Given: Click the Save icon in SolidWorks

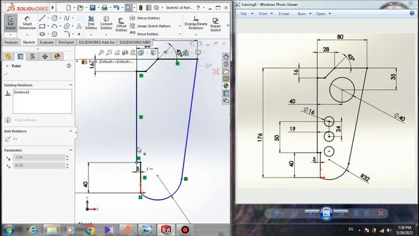Looking at the screenshot, I should coord(92,8).
